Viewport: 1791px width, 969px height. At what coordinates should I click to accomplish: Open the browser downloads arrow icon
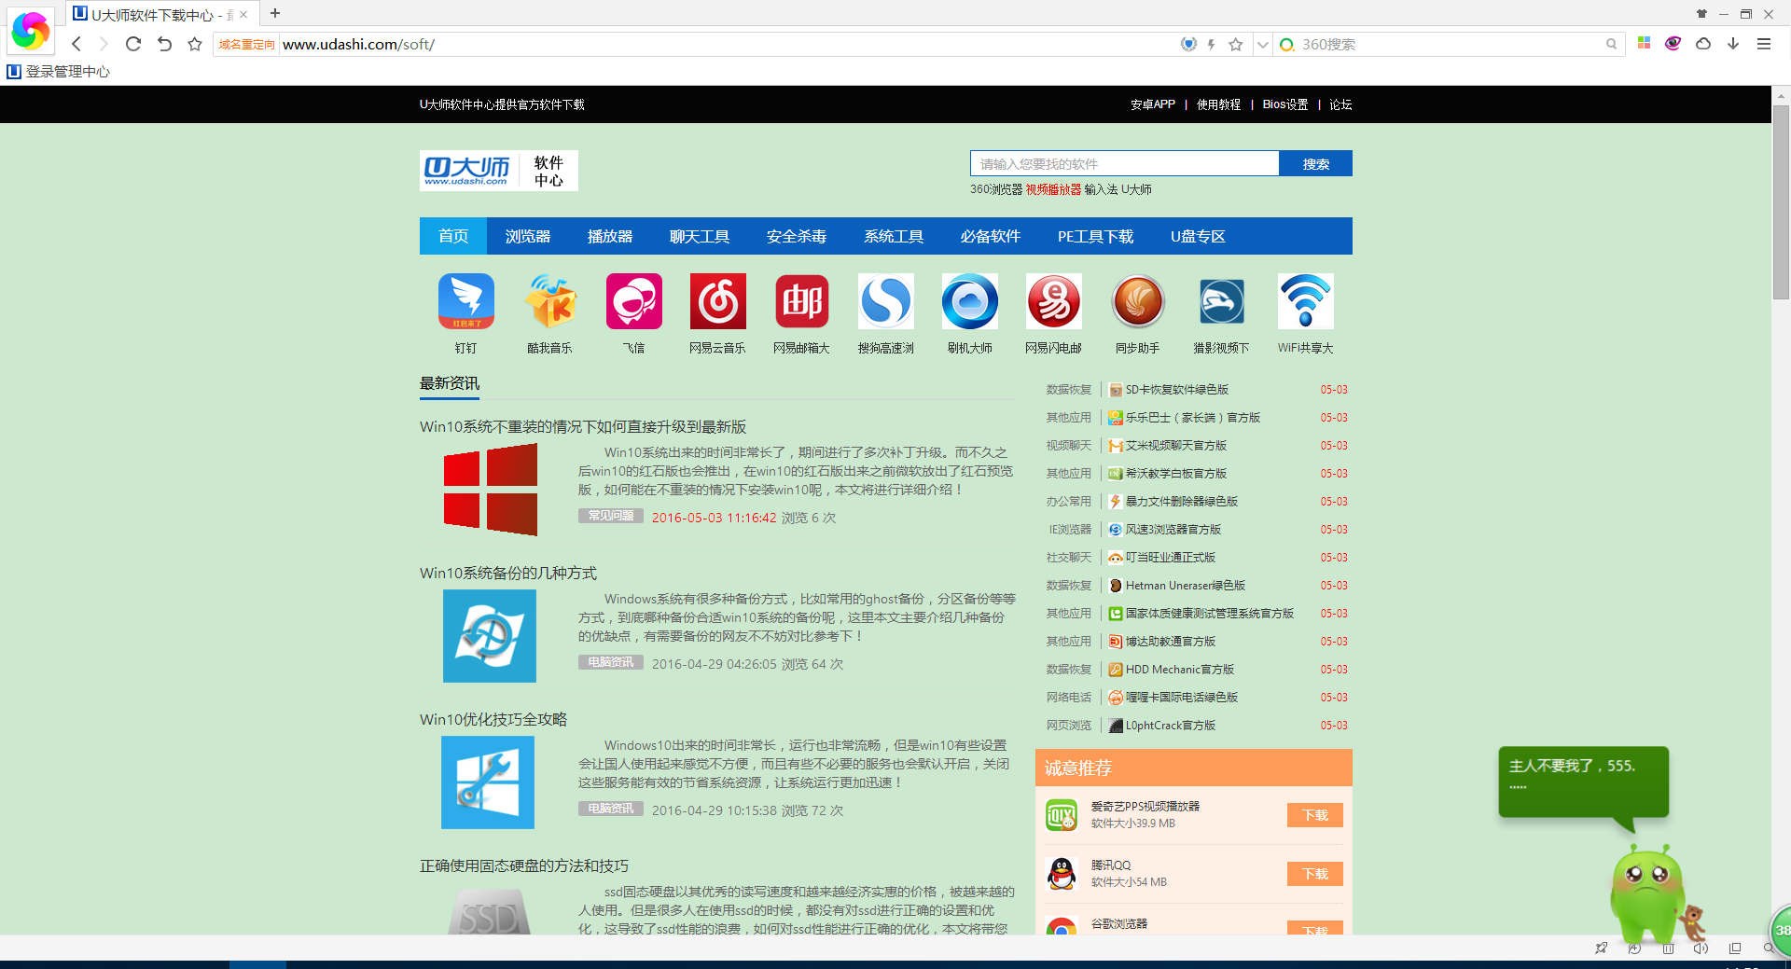point(1733,44)
